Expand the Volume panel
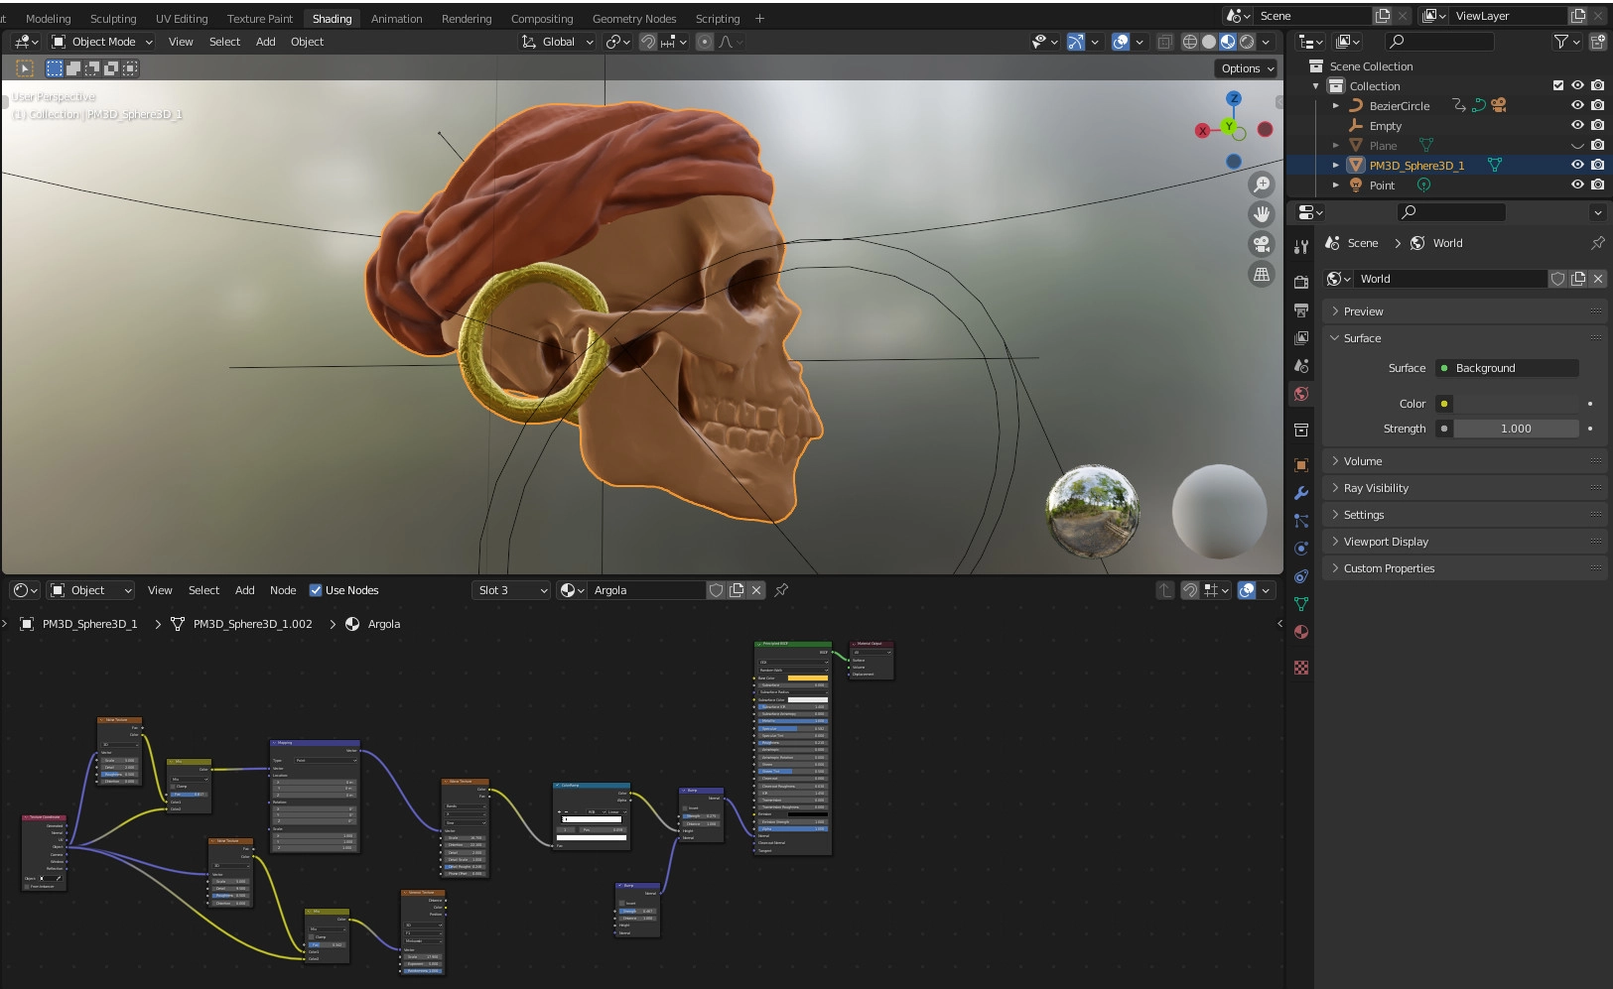Viewport: 1613px width, 989px height. 1362,461
